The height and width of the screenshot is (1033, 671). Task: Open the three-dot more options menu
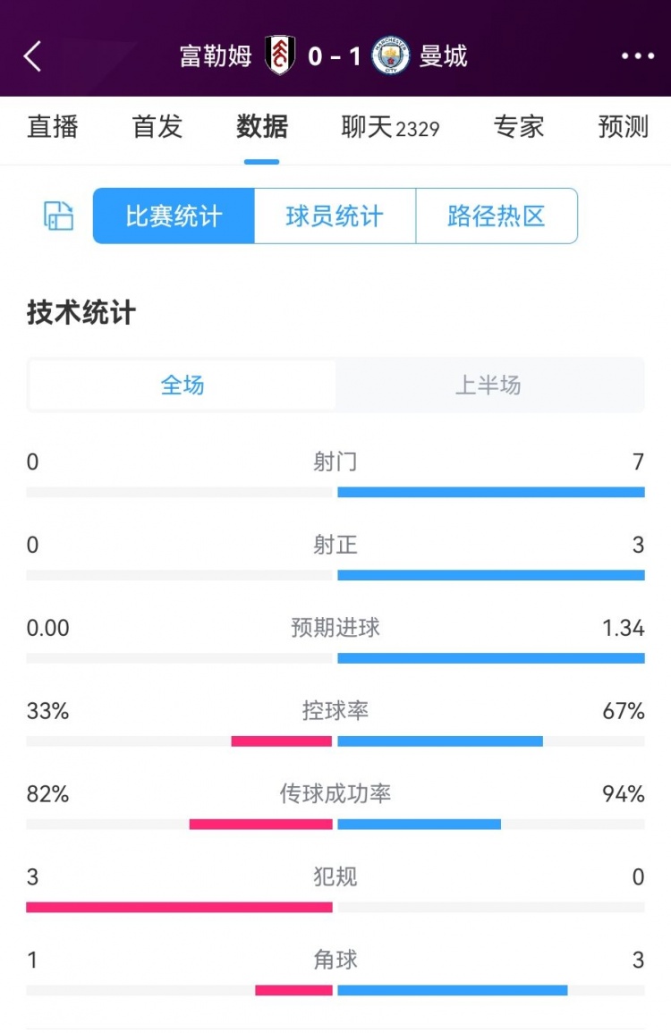pos(637,56)
